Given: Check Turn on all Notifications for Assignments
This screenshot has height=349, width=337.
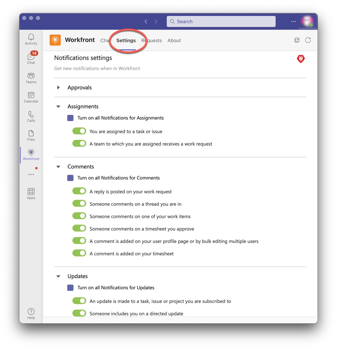Looking at the screenshot, I should tap(70, 118).
